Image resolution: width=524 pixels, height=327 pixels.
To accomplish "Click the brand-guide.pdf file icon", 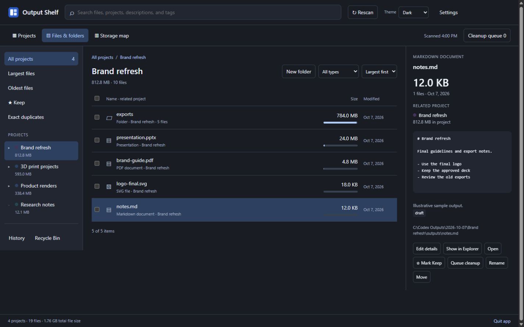I will pos(109,164).
